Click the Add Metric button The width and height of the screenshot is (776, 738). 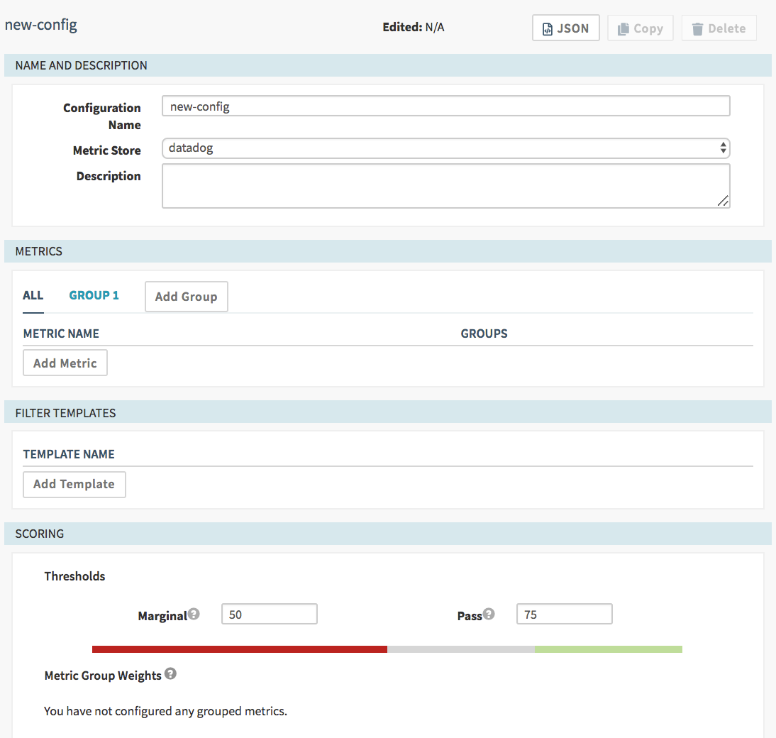click(65, 363)
